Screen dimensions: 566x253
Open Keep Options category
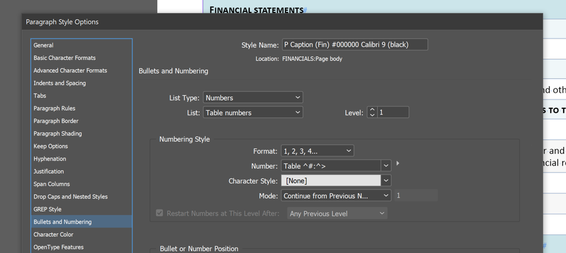[82, 146]
